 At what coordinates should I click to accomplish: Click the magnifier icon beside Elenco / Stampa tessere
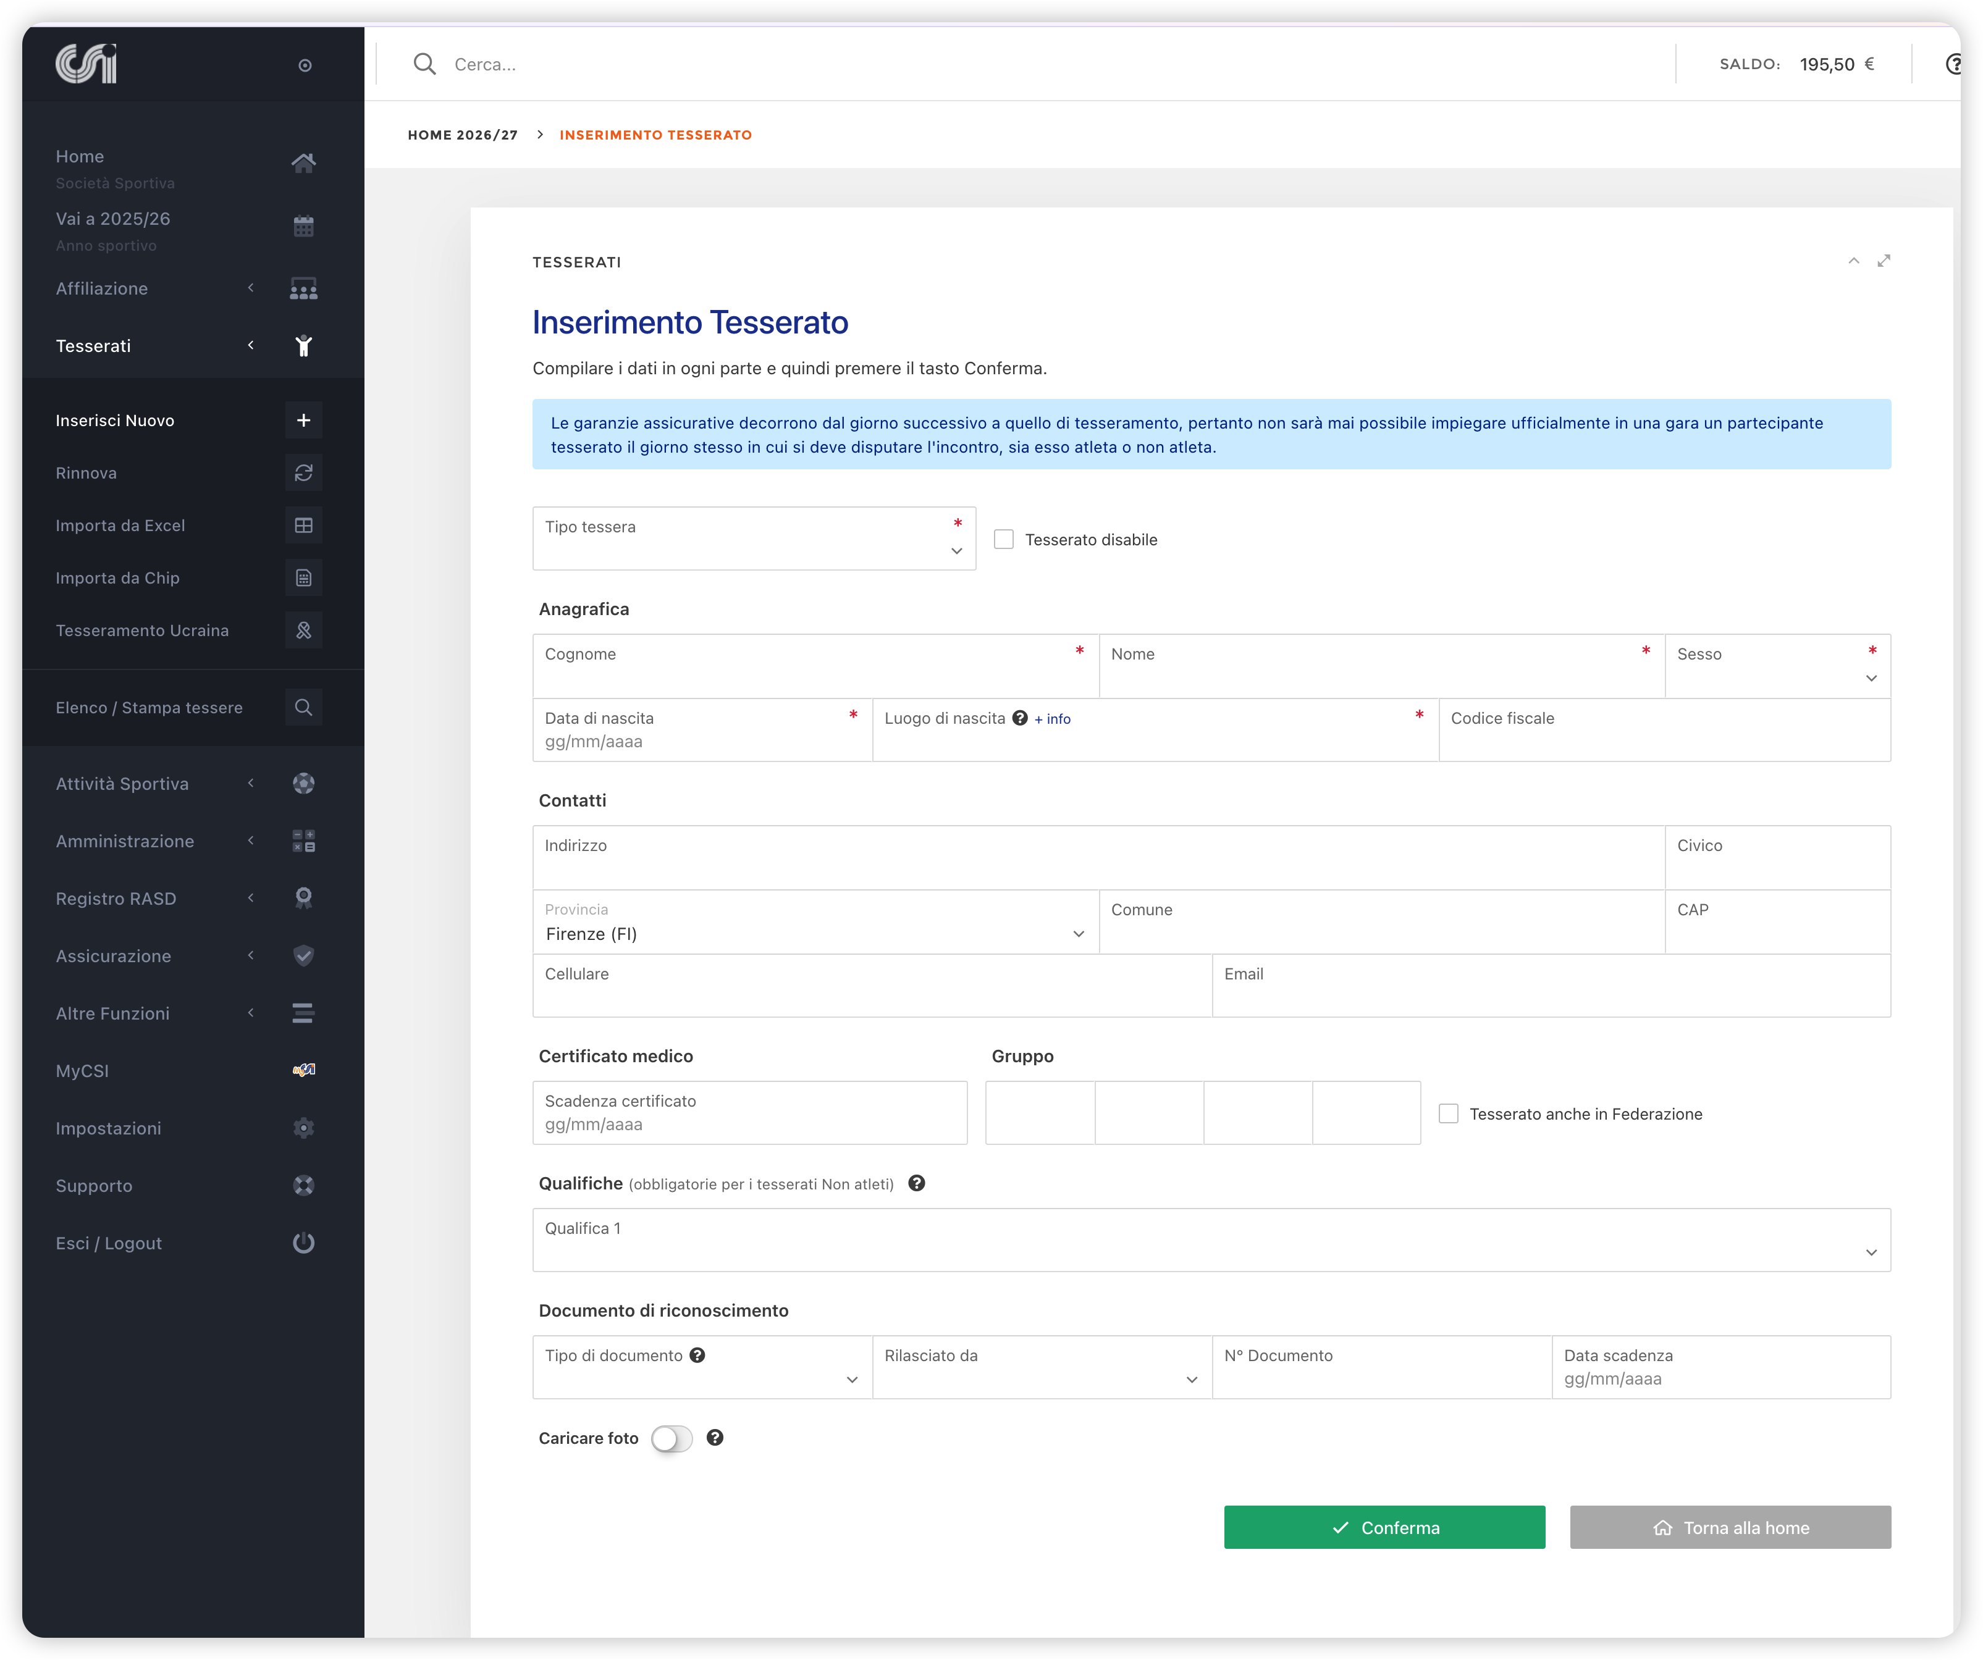click(303, 708)
